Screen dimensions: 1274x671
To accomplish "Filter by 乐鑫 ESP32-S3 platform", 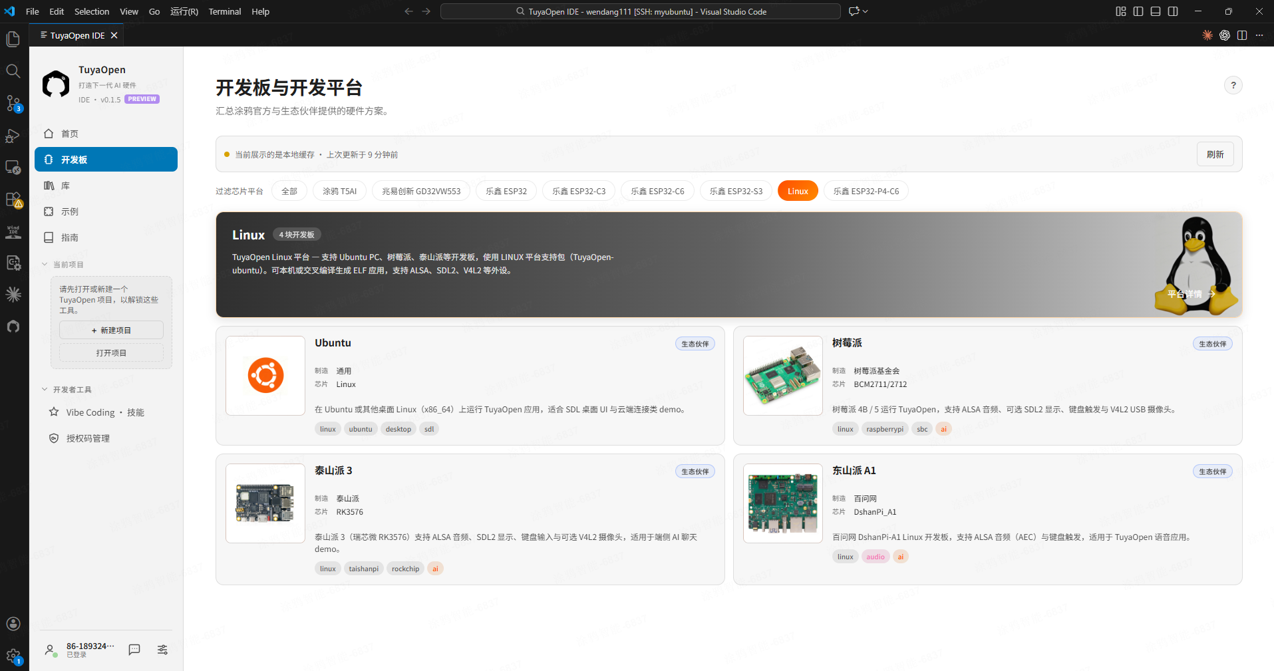I will click(x=736, y=192).
